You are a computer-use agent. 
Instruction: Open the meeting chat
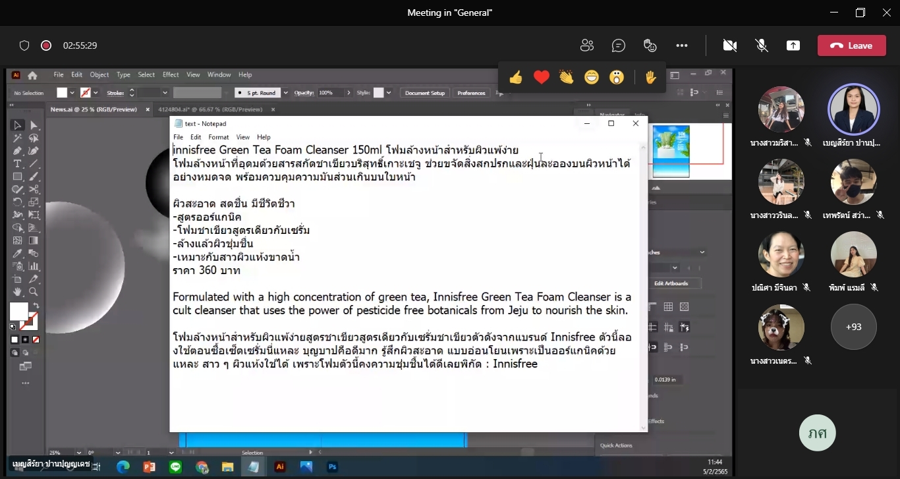pyautogui.click(x=618, y=45)
